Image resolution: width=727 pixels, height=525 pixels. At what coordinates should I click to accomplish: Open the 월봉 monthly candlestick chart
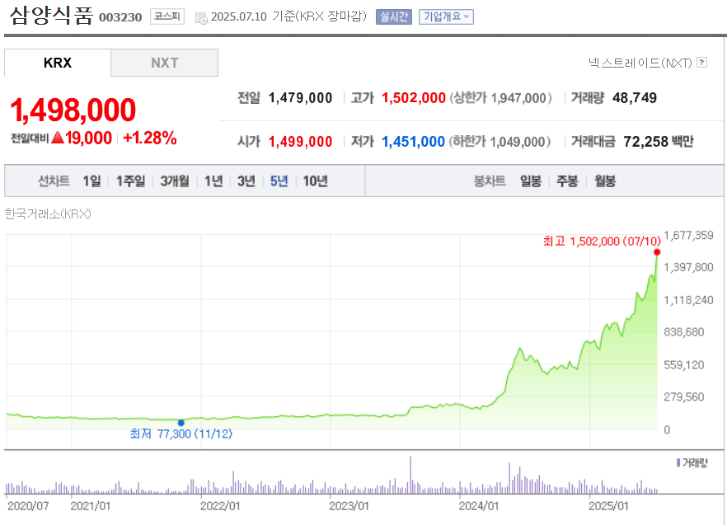pyautogui.click(x=605, y=181)
